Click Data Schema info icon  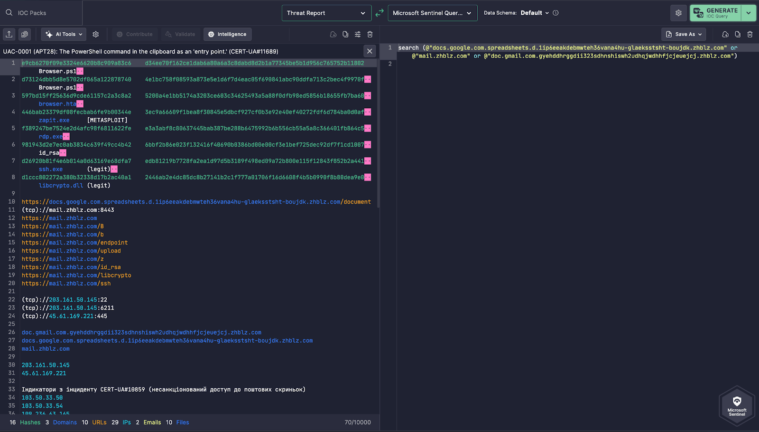[555, 13]
